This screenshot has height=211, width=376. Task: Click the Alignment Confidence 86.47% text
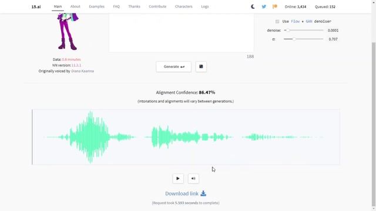(186, 93)
